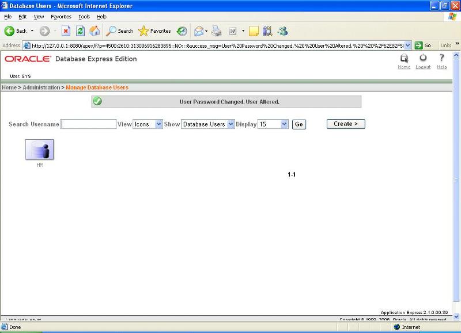Open the View Icons dropdown

[148, 124]
